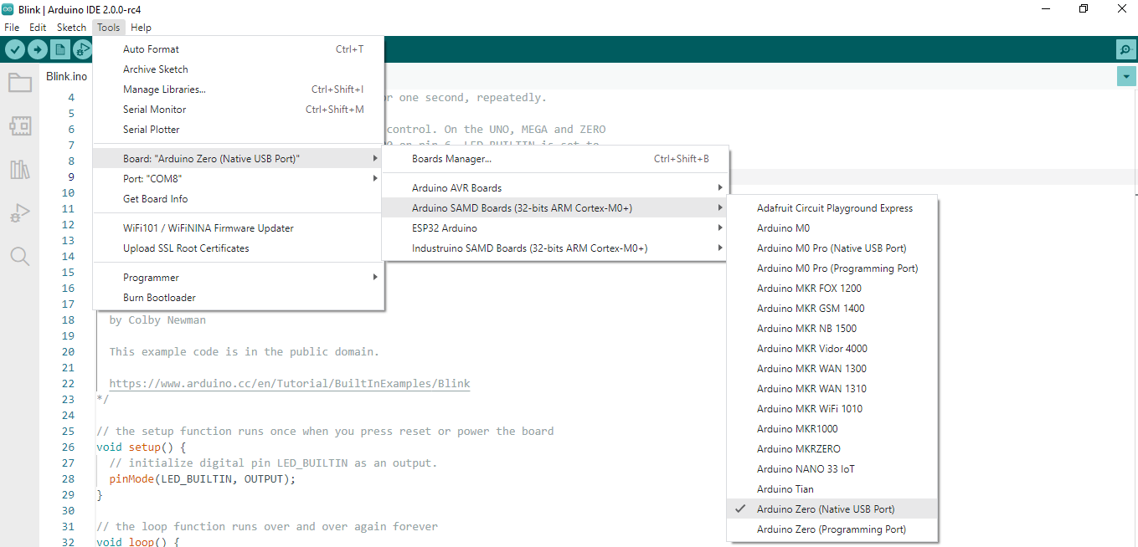This screenshot has height=547, width=1138.
Task: Open the Search magnifier sidebar icon
Action: [20, 256]
